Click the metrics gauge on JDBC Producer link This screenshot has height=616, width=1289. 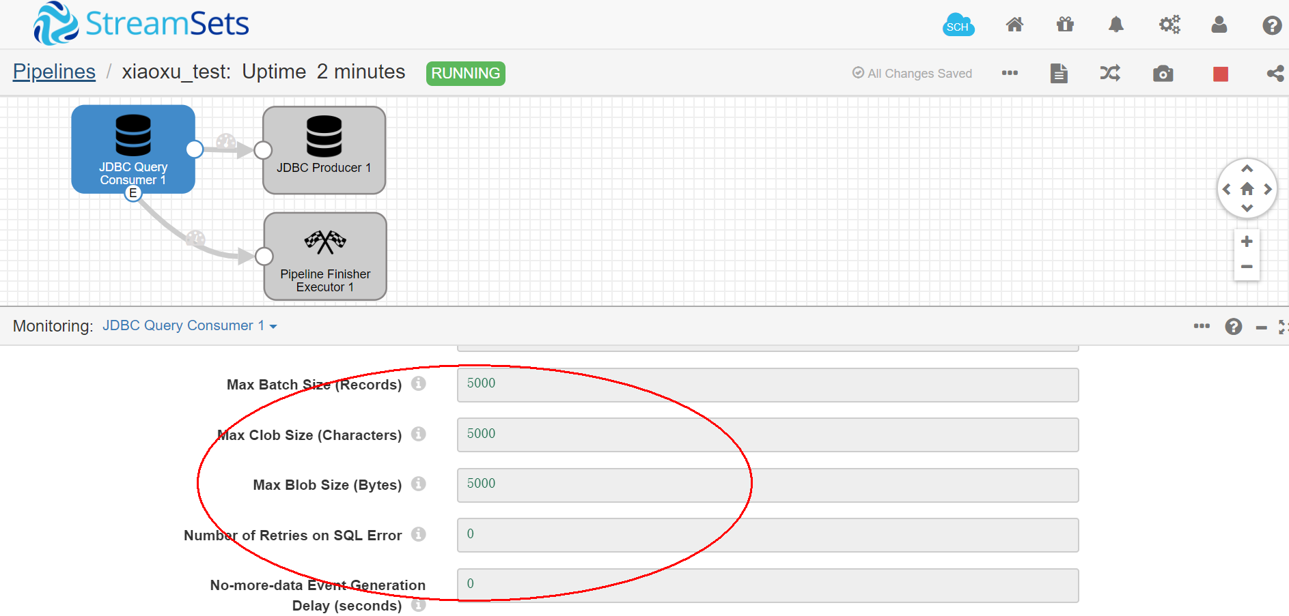(226, 142)
